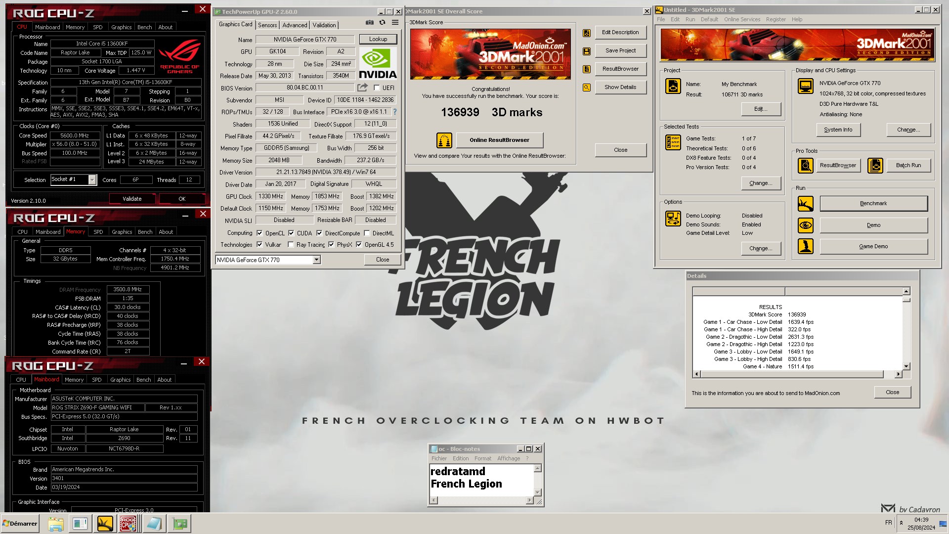Screen dimensions: 949x534
Task: Switch to the Sensors tab in GPU-Z
Action: pyautogui.click(x=267, y=25)
